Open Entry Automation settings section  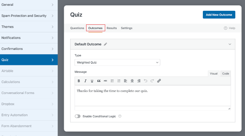coord(29,115)
